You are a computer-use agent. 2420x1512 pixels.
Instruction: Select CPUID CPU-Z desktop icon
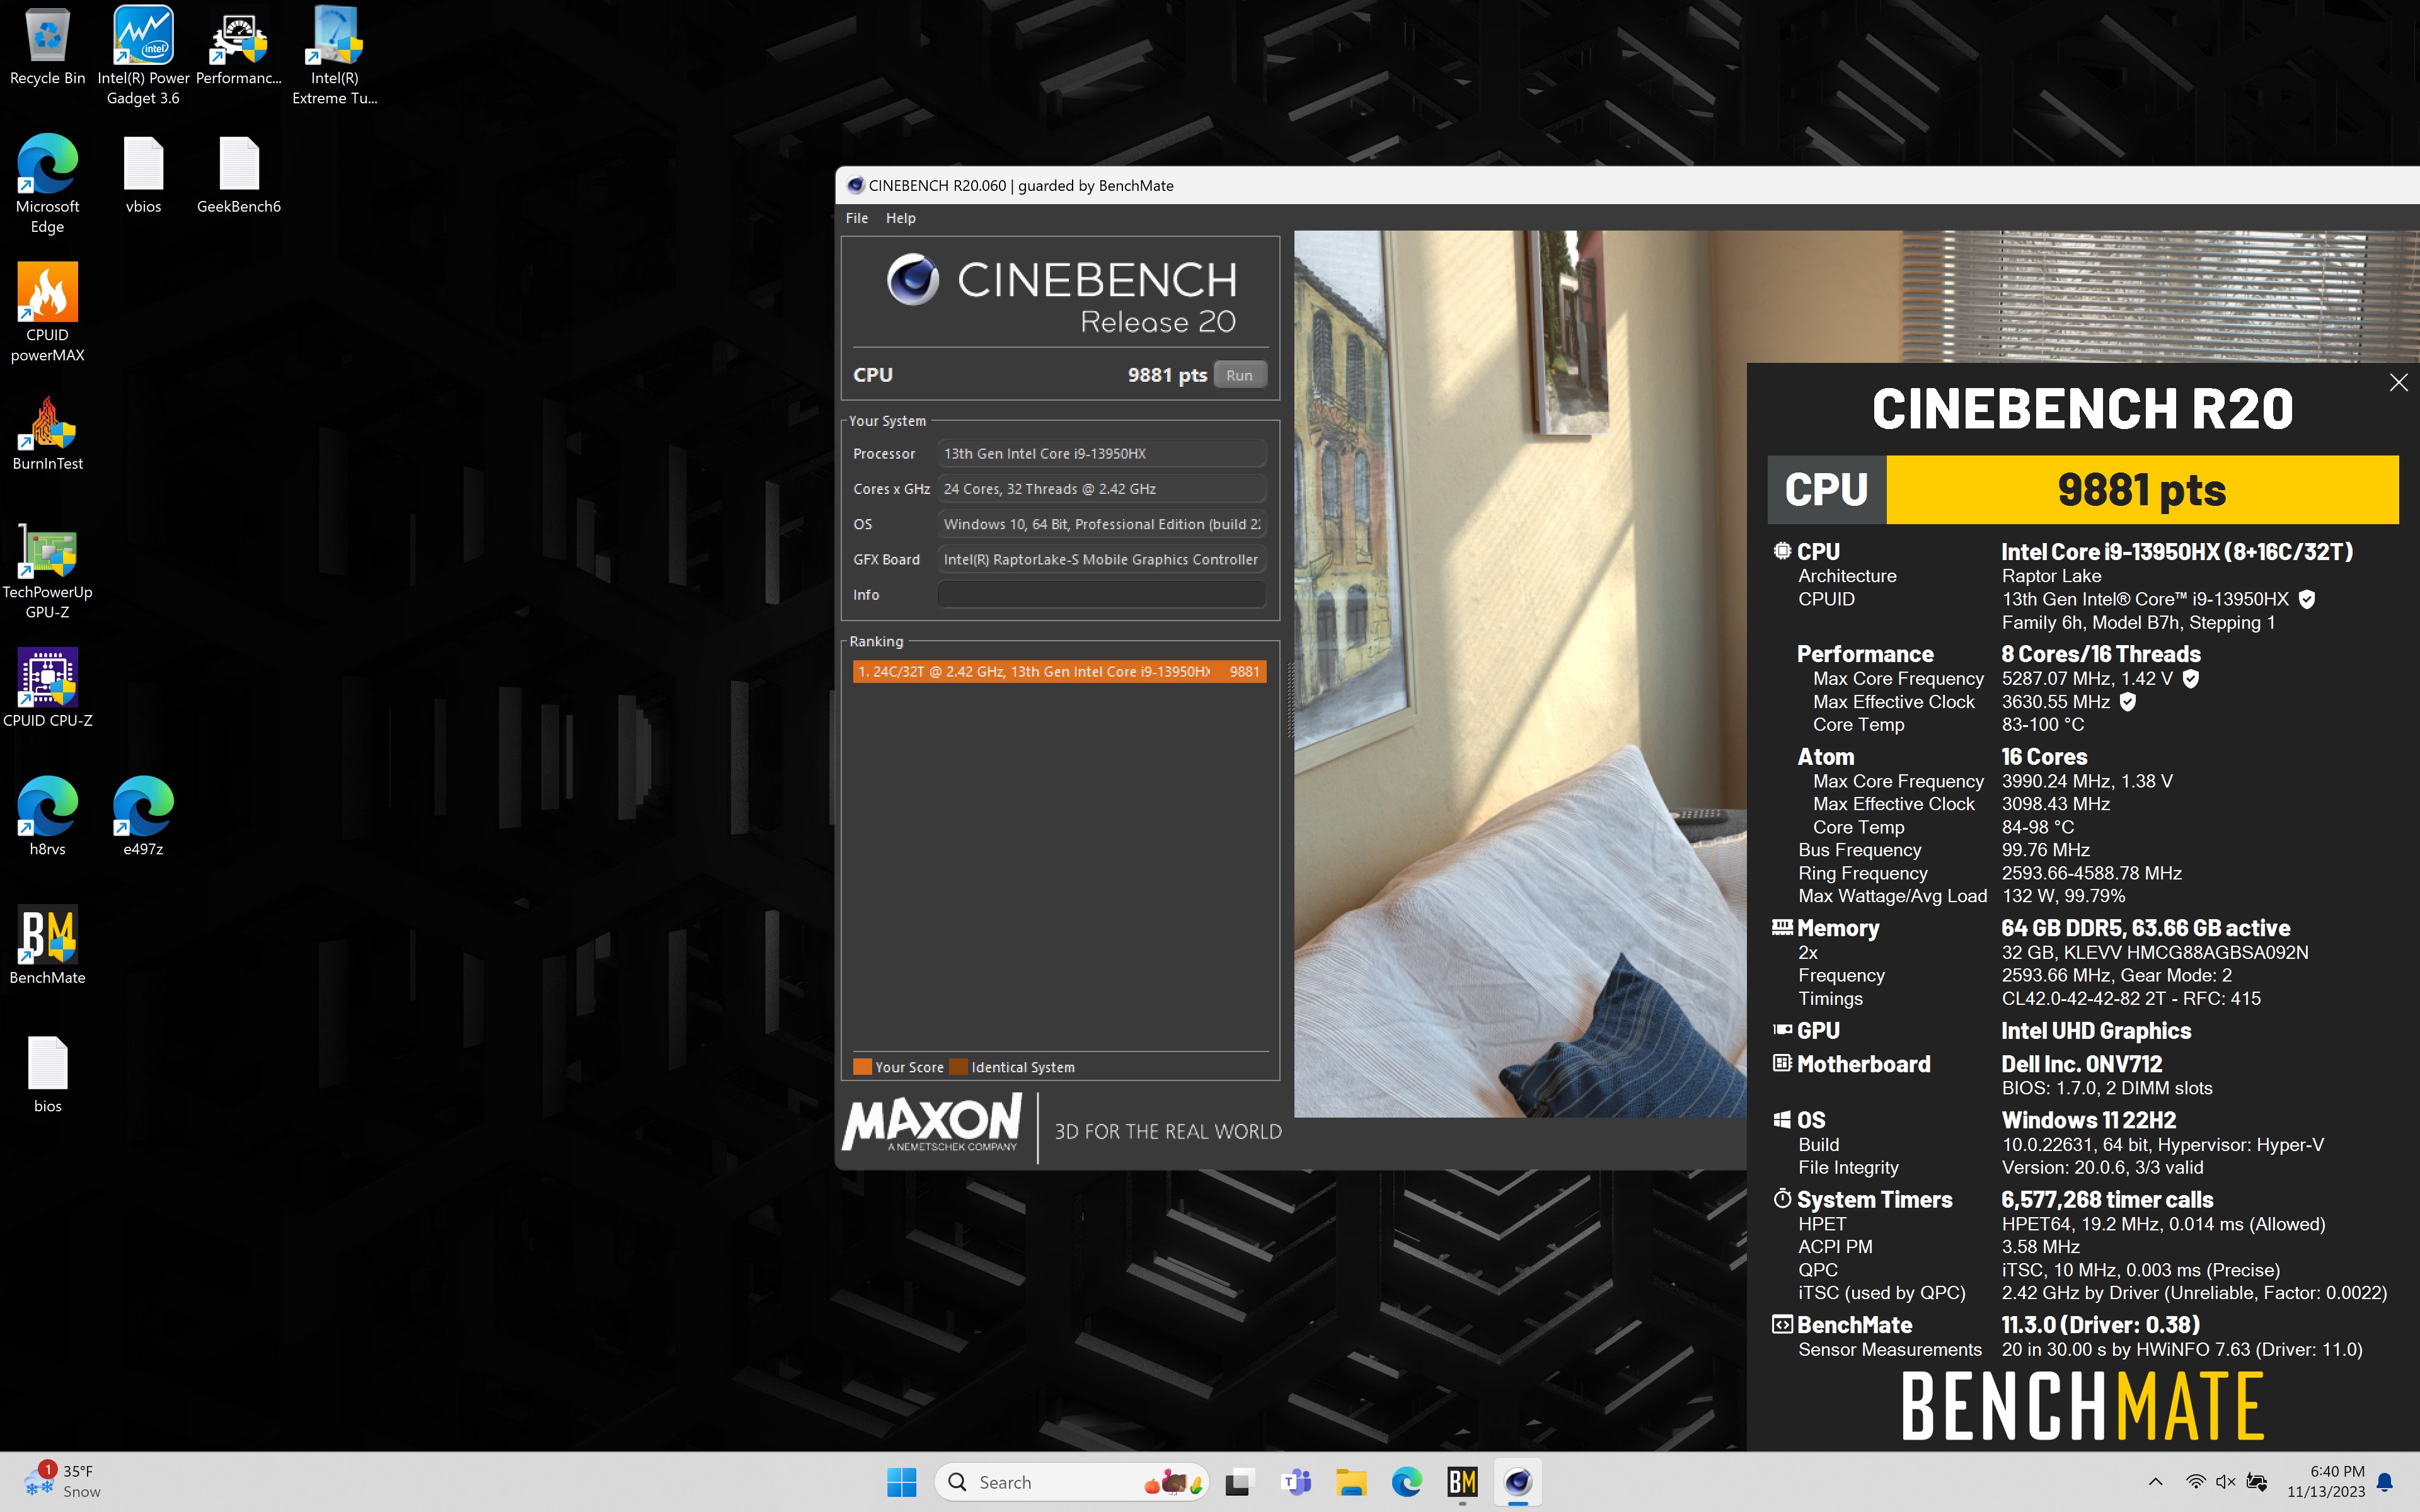coord(47,688)
